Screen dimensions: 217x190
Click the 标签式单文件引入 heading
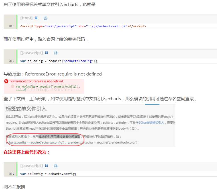26,109
